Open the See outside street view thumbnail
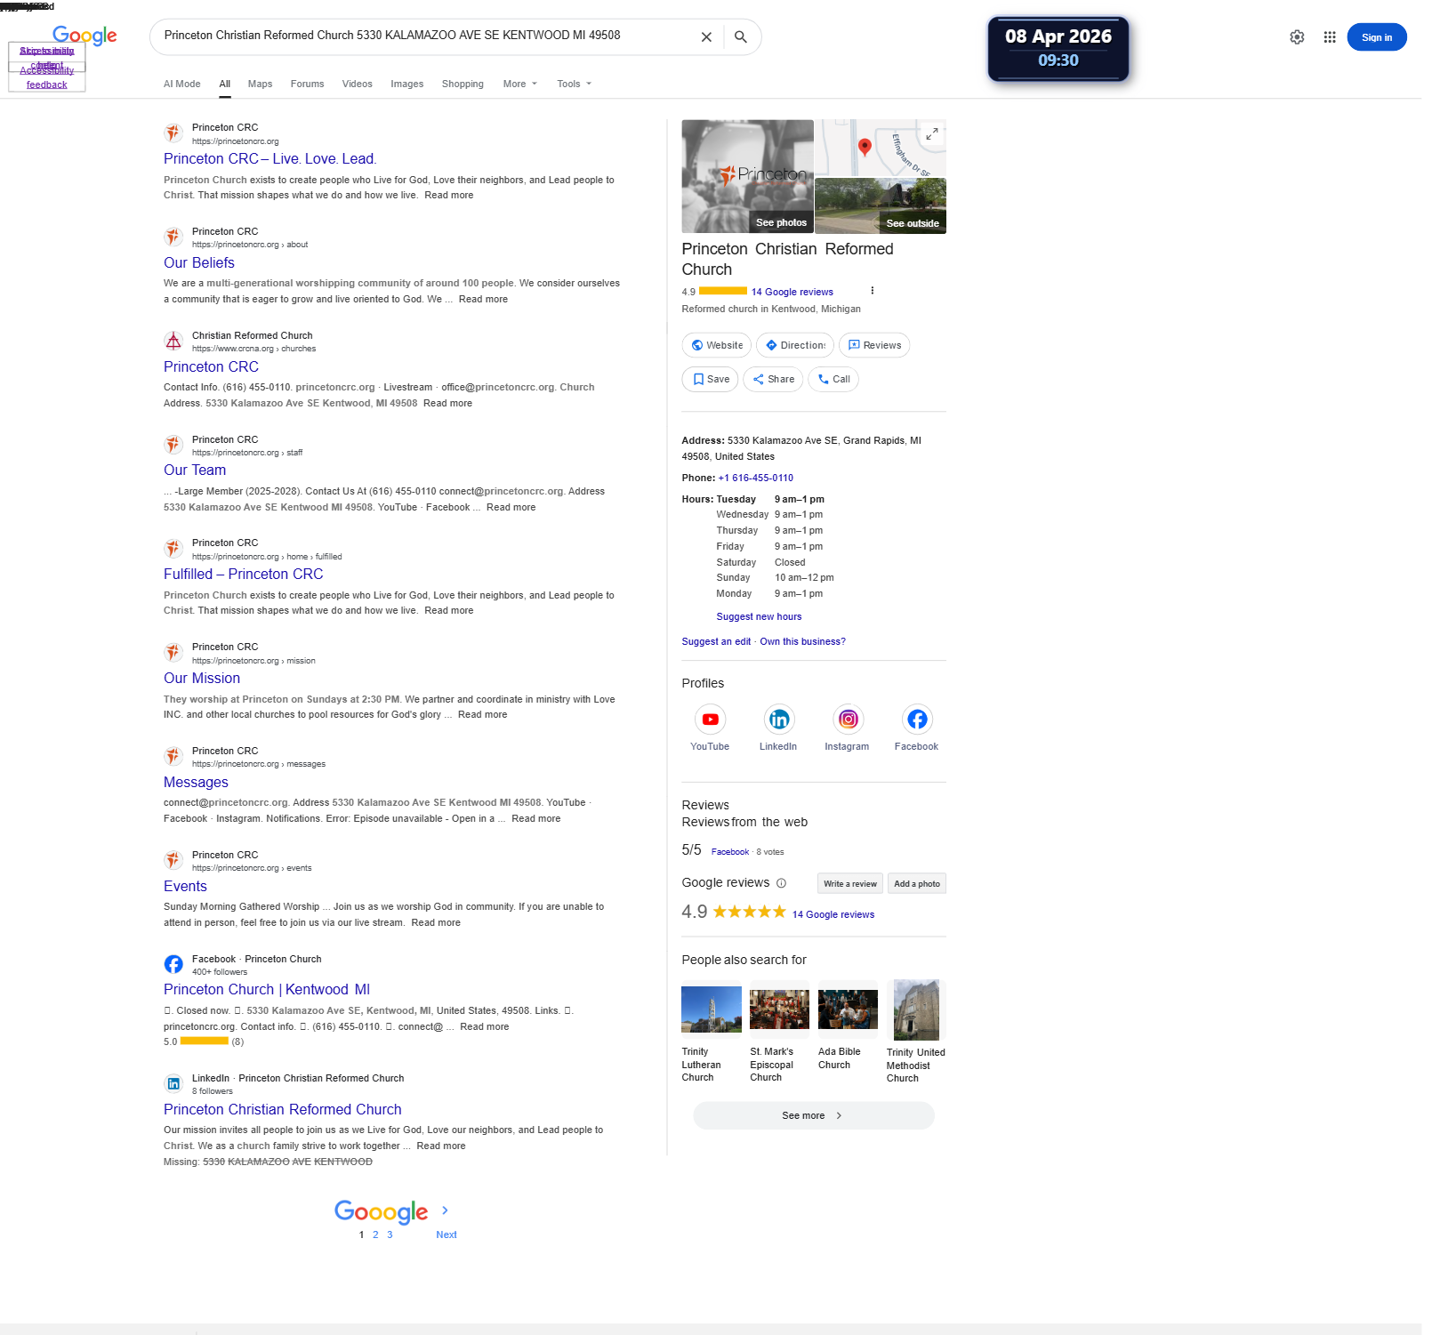This screenshot has width=1432, height=1335. (x=880, y=205)
